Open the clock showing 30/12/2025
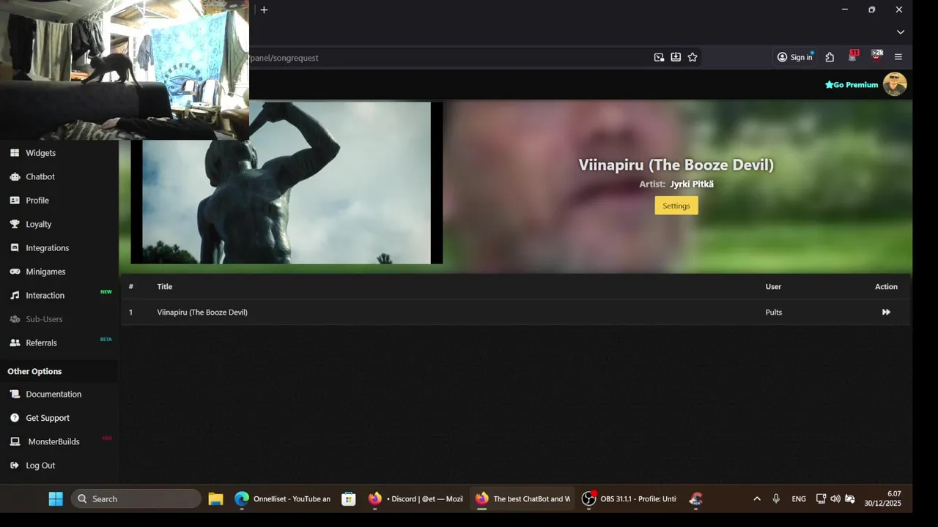 tap(882, 499)
